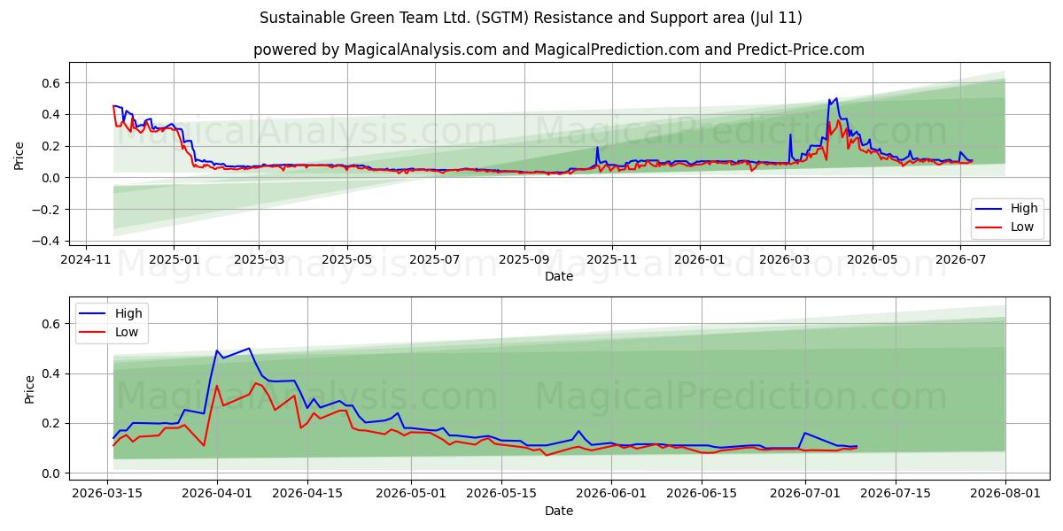Image resolution: width=1063 pixels, height=531 pixels.
Task: Click the '0.0' y-axis tick in the bottom chart
Action: tap(51, 473)
